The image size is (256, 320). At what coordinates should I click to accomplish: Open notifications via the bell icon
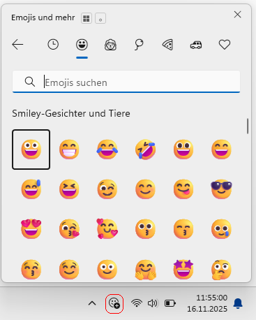point(238,303)
